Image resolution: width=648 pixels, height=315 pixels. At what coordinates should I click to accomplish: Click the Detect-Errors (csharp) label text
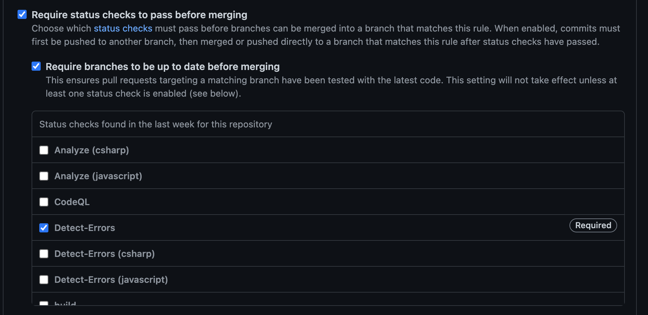coord(104,254)
